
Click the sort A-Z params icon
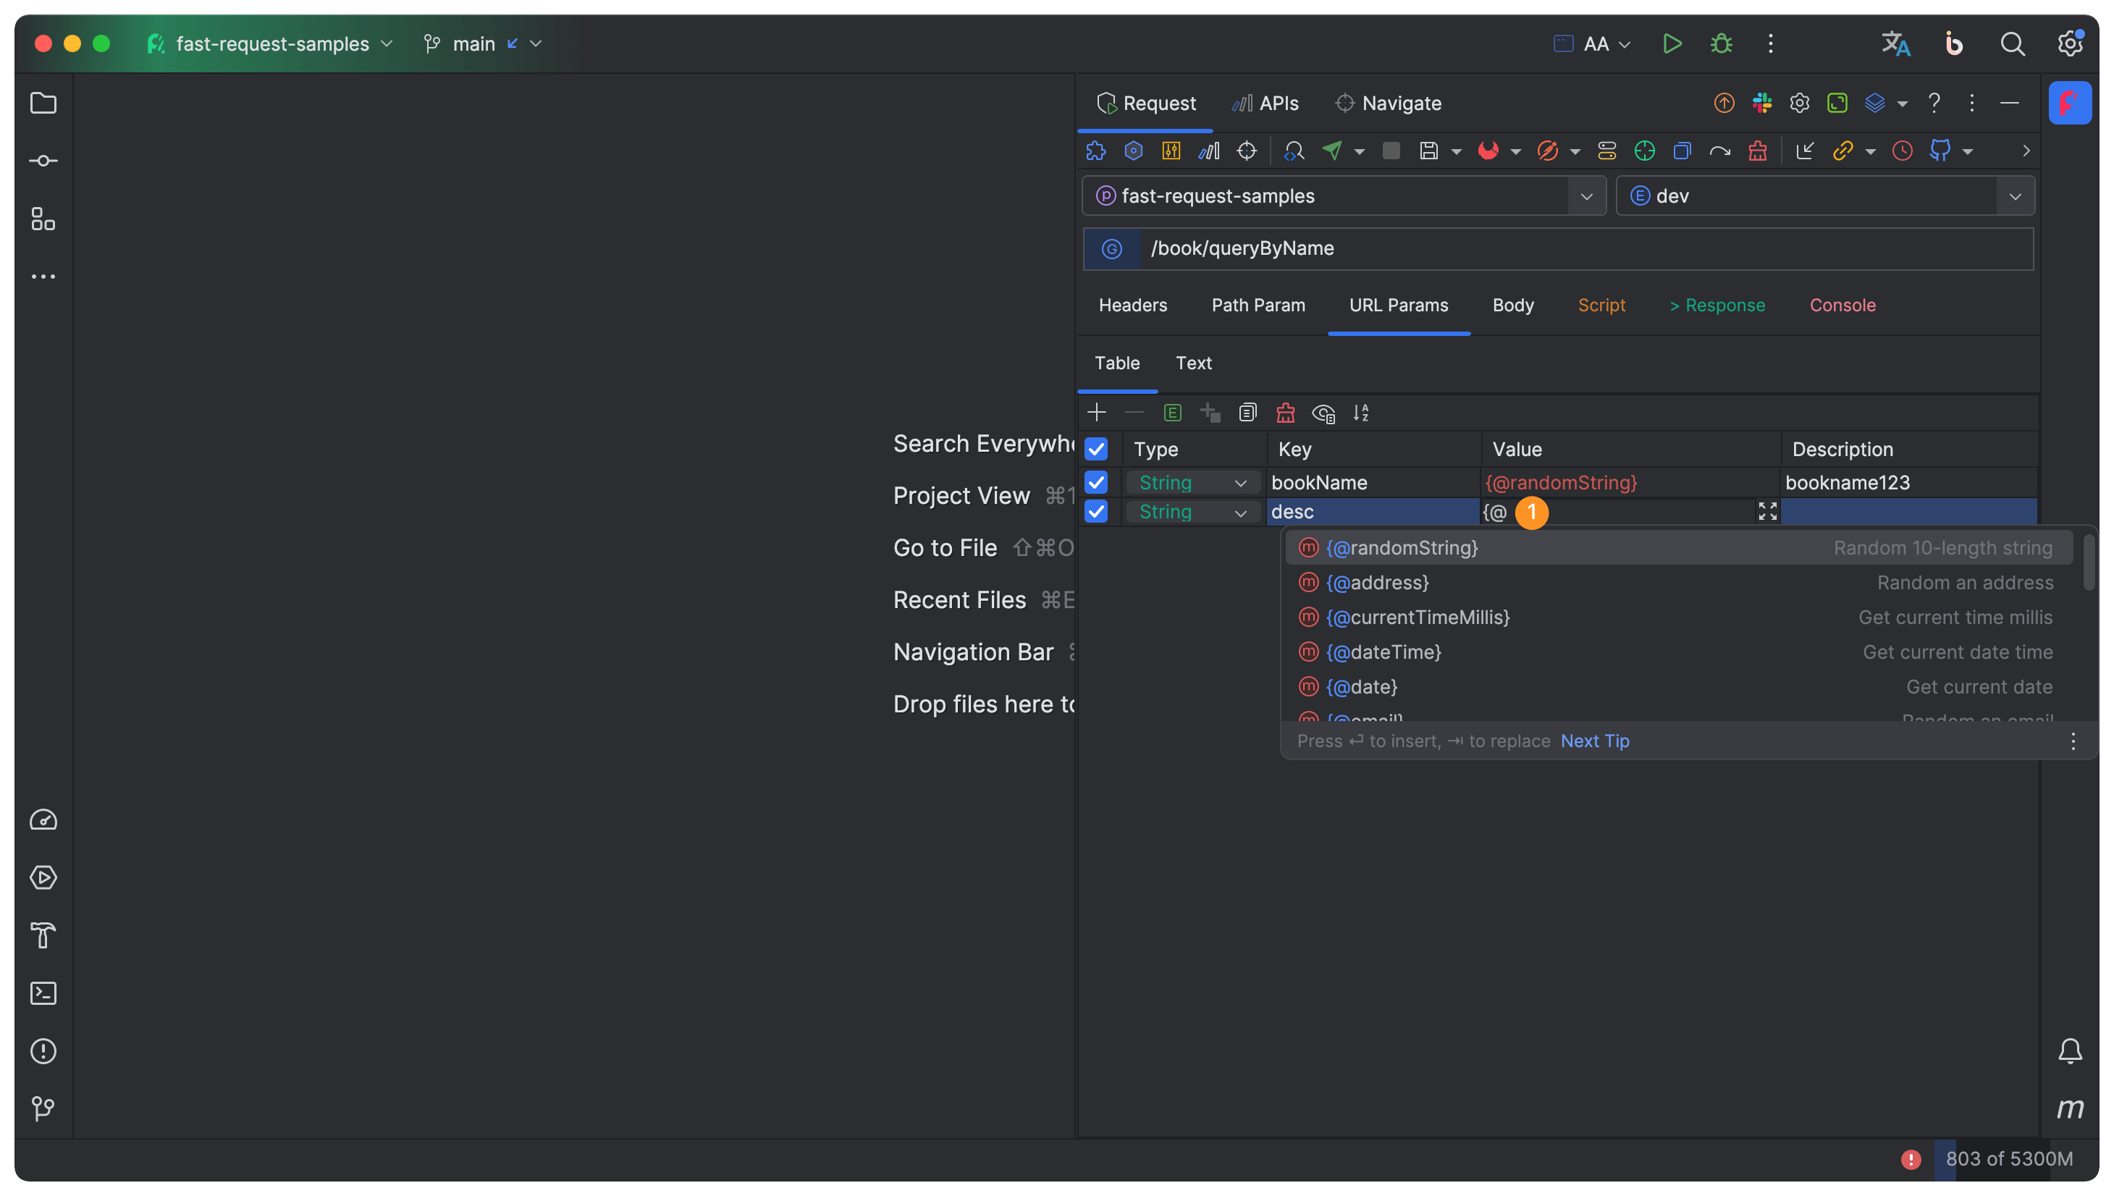point(1361,413)
